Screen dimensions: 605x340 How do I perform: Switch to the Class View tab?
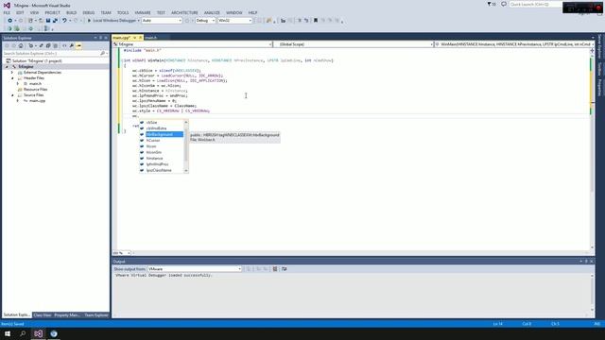pyautogui.click(x=43, y=315)
